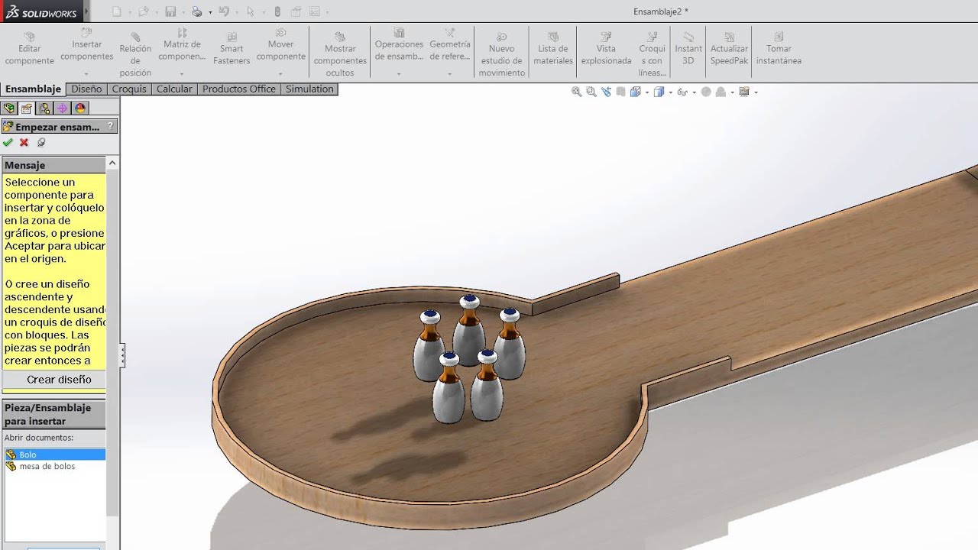Click the New document icon
The width and height of the screenshot is (978, 550).
(117, 11)
